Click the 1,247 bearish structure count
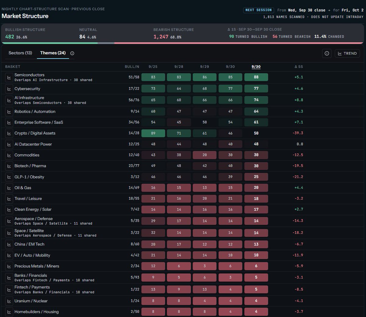Screen dimensions: 366x317 [x=161, y=37]
